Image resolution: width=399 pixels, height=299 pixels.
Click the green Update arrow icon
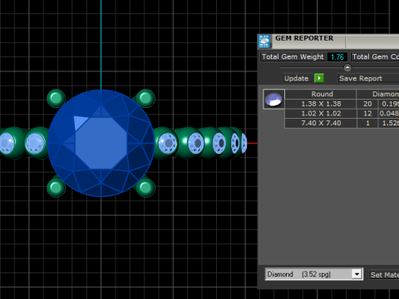click(319, 78)
